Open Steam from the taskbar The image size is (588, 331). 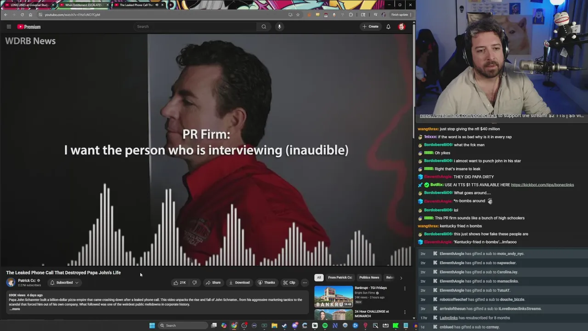(284, 325)
